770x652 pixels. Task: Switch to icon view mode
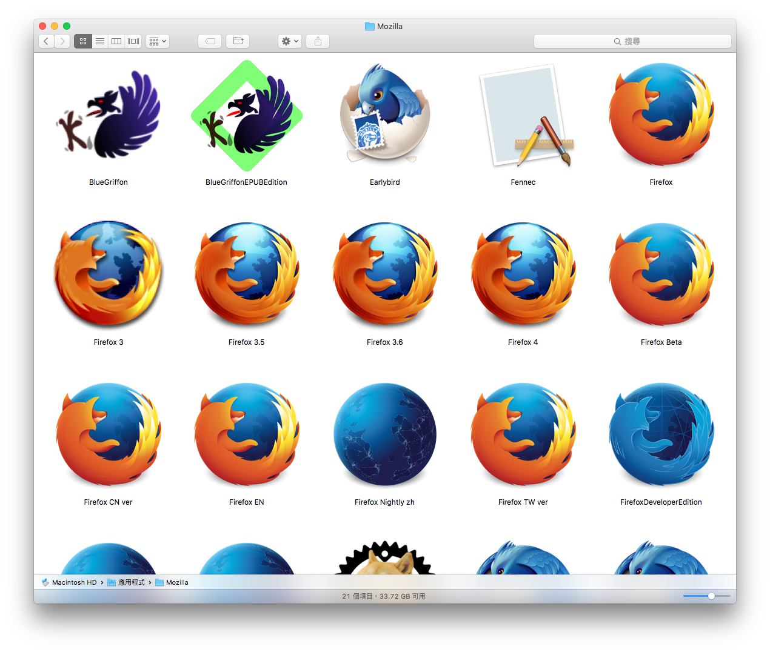(x=83, y=41)
